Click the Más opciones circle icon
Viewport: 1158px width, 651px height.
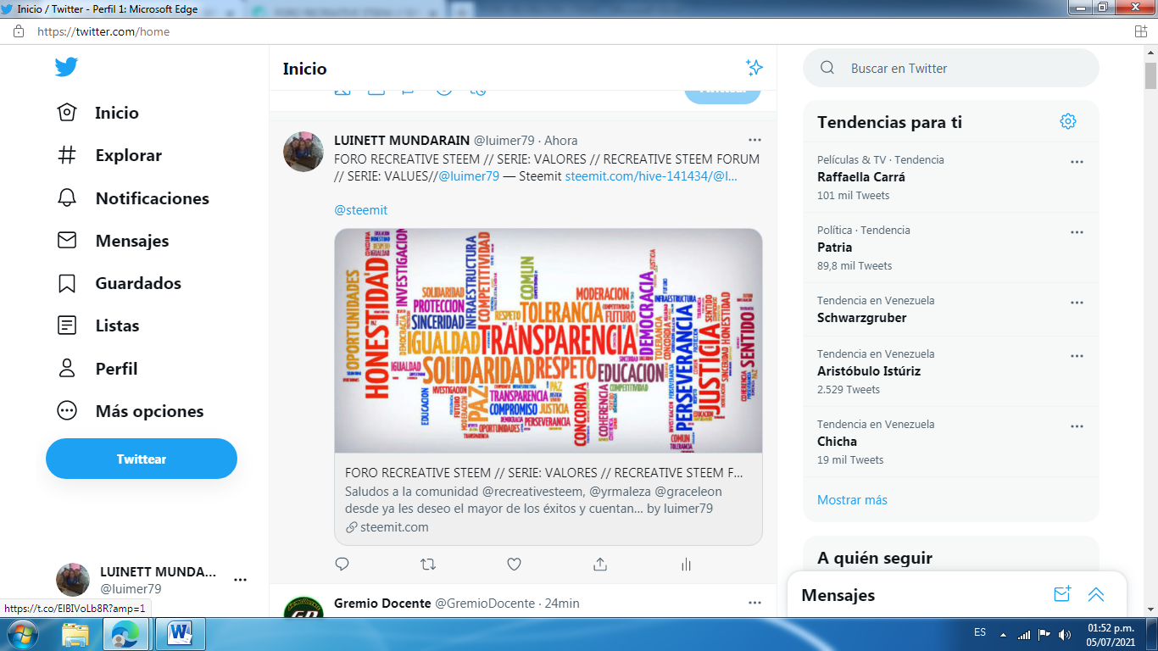67,411
